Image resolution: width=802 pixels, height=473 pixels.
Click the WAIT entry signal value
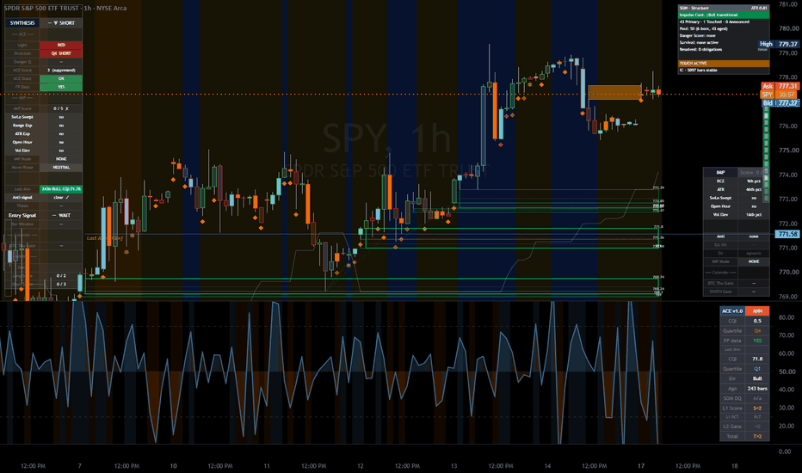pyautogui.click(x=61, y=215)
